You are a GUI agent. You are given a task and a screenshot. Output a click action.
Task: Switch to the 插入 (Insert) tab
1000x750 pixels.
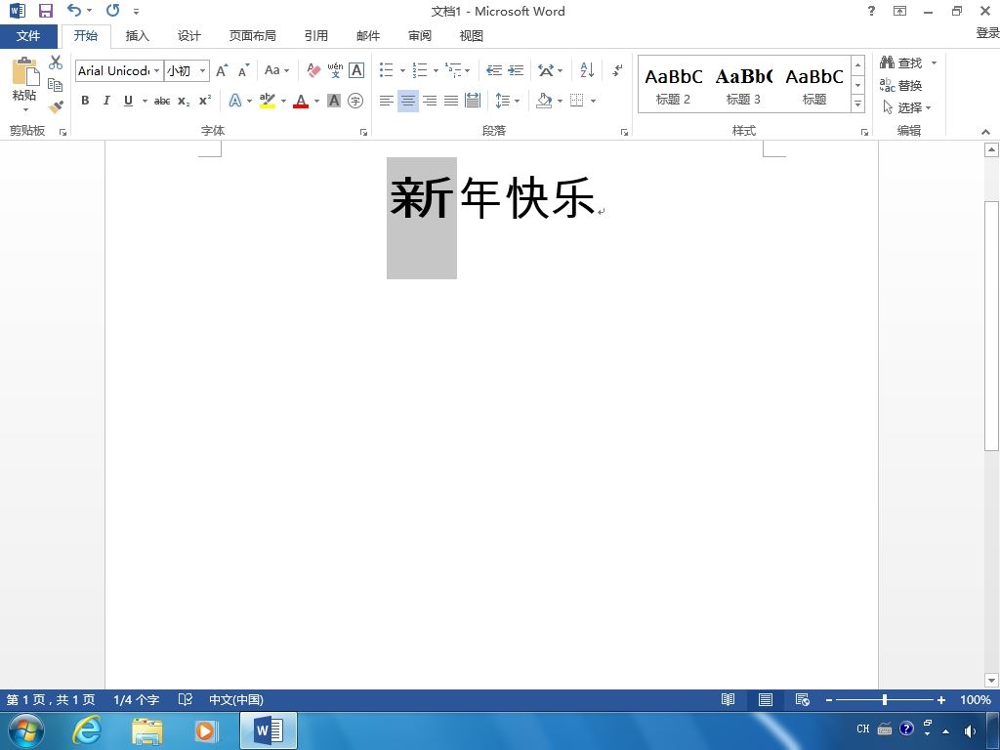coord(137,36)
